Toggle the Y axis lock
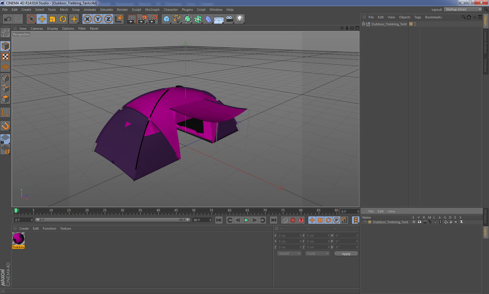This screenshot has width=489, height=294. click(x=98, y=19)
